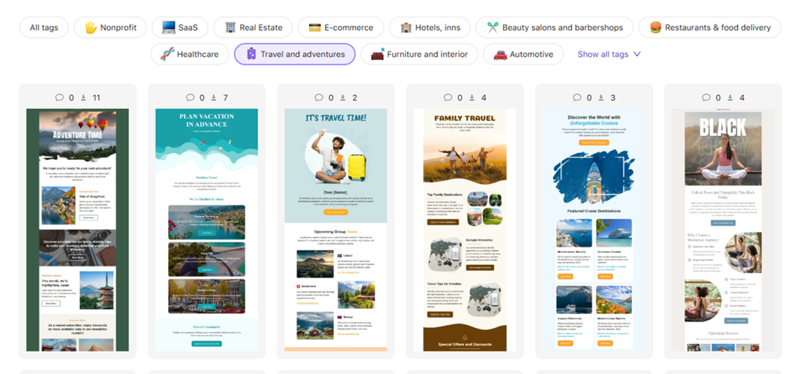
Task: Open the It's Travel Time template
Action: point(336,229)
